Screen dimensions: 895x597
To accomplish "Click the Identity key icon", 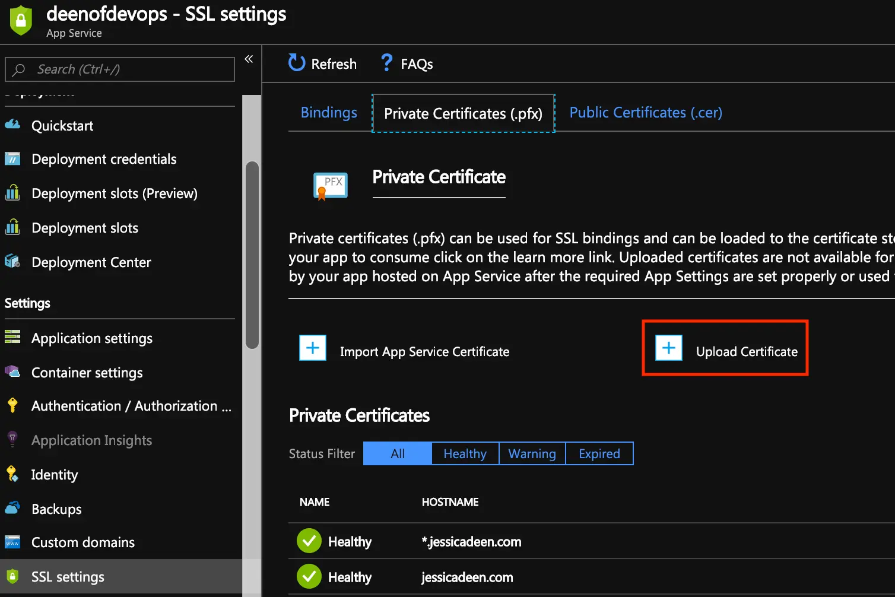I will [12, 474].
